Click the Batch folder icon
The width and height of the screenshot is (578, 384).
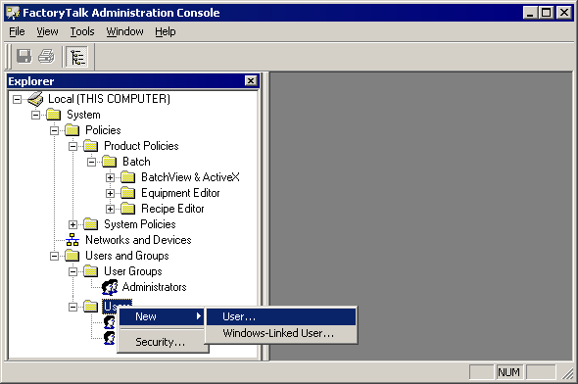[x=109, y=162]
